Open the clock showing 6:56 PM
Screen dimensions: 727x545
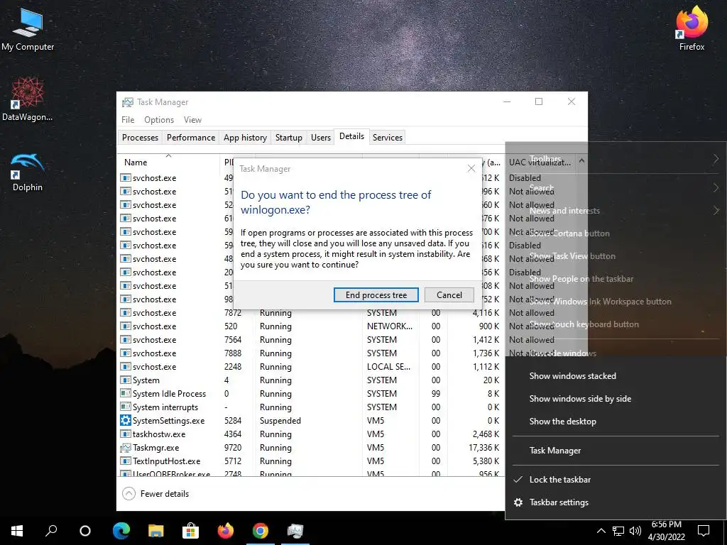(666, 531)
